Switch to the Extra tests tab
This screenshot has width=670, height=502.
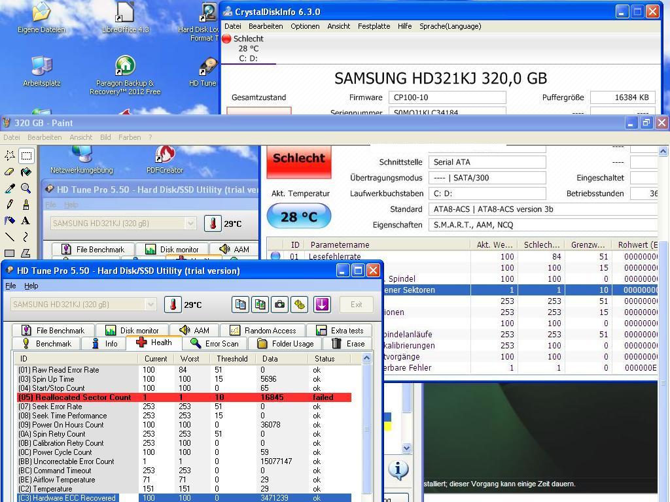340,330
